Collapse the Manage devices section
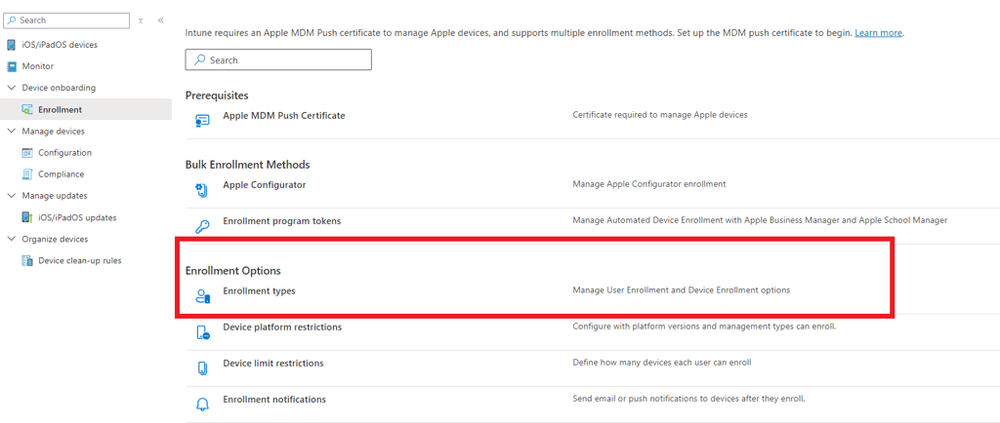The height and width of the screenshot is (423, 1000). point(12,131)
